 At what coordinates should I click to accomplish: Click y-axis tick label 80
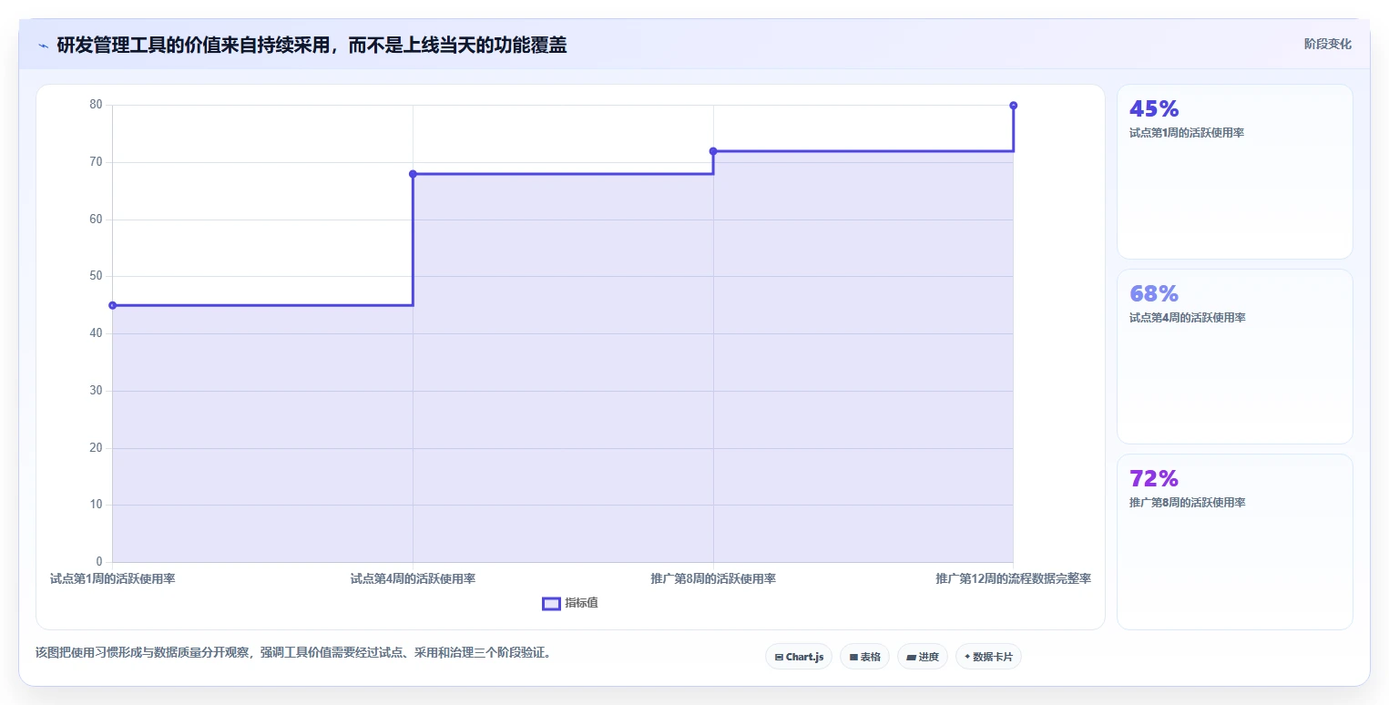96,105
